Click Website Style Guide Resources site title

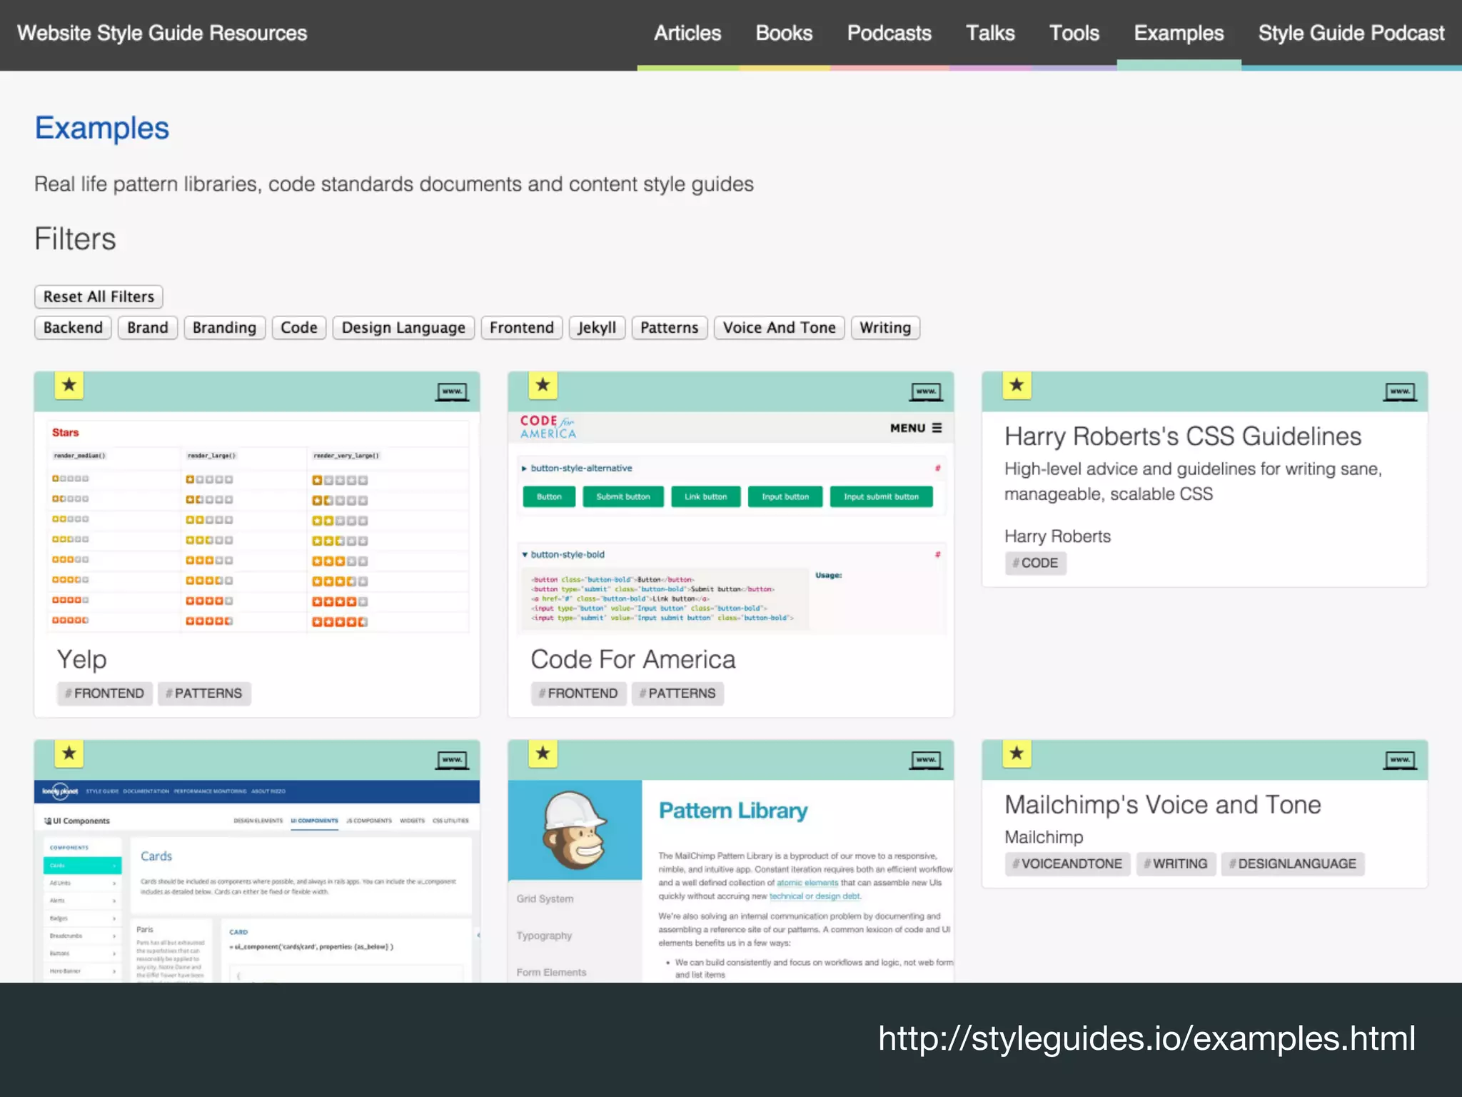pos(162,34)
